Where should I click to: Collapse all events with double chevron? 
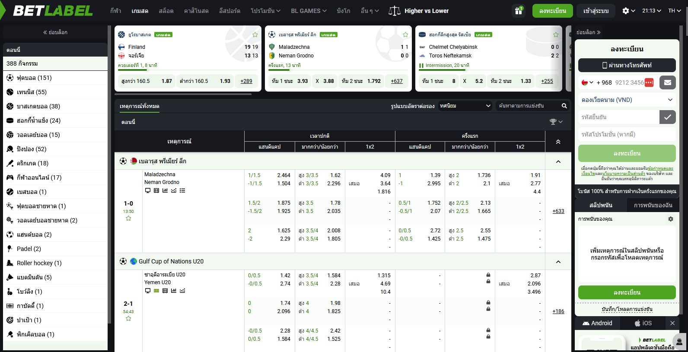point(558,142)
